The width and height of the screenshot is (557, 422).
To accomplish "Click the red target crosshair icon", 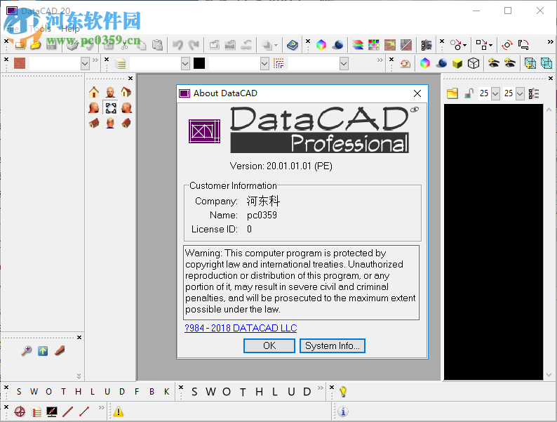I will (20, 411).
